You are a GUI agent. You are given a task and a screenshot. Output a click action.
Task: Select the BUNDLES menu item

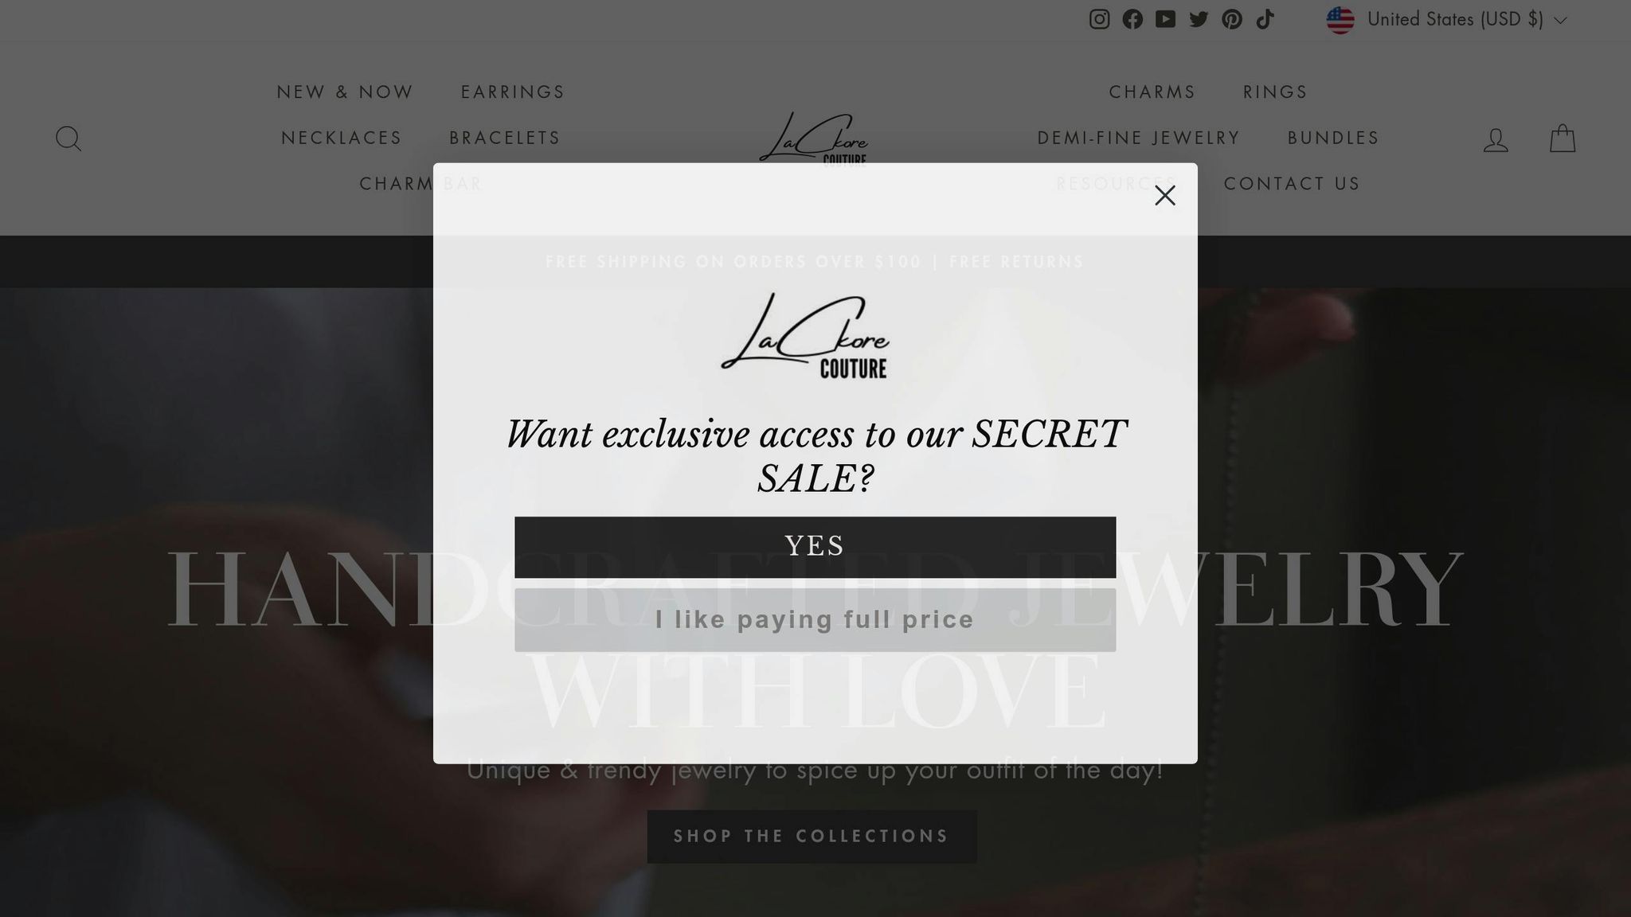coord(1333,138)
